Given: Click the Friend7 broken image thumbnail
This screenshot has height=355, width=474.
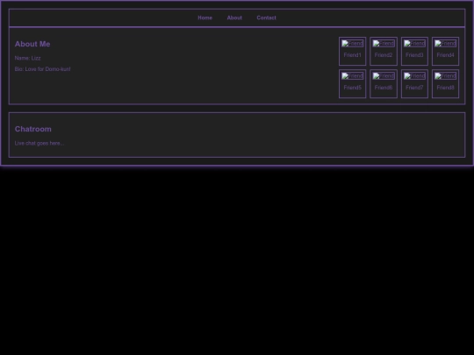Looking at the screenshot, I should [x=414, y=76].
